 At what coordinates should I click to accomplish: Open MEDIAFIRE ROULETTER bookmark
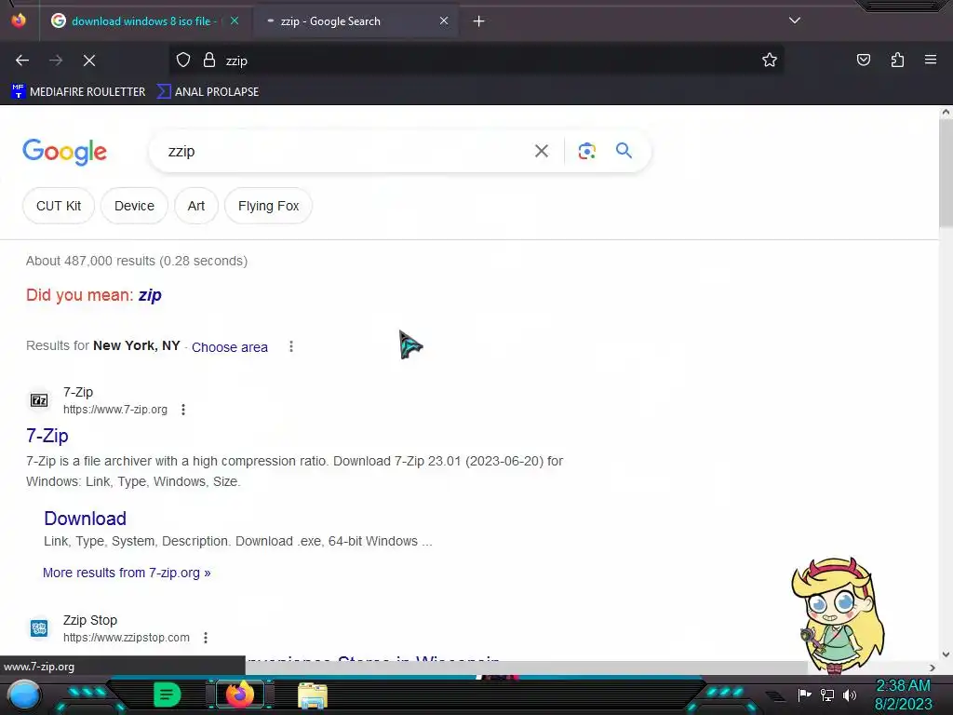pos(78,92)
